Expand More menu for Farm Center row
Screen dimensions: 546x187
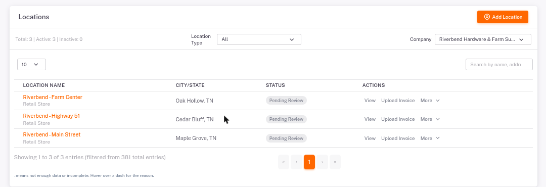(430, 100)
